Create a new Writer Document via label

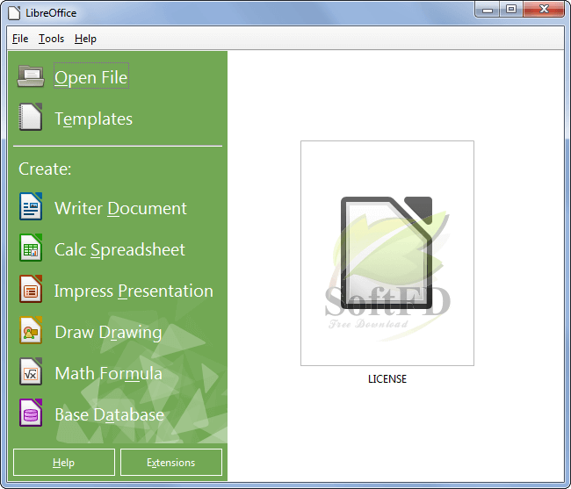click(120, 208)
